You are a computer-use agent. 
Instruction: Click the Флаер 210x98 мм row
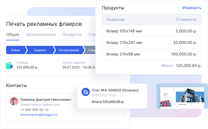coord(151,54)
